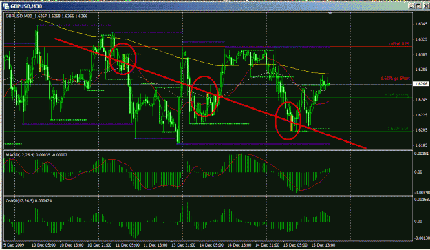Click time axis label 13 Dec 21:00
430x250 pixels.
[184, 245]
